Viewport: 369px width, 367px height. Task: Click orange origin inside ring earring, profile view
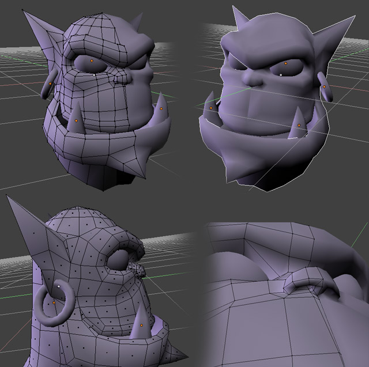(54, 303)
